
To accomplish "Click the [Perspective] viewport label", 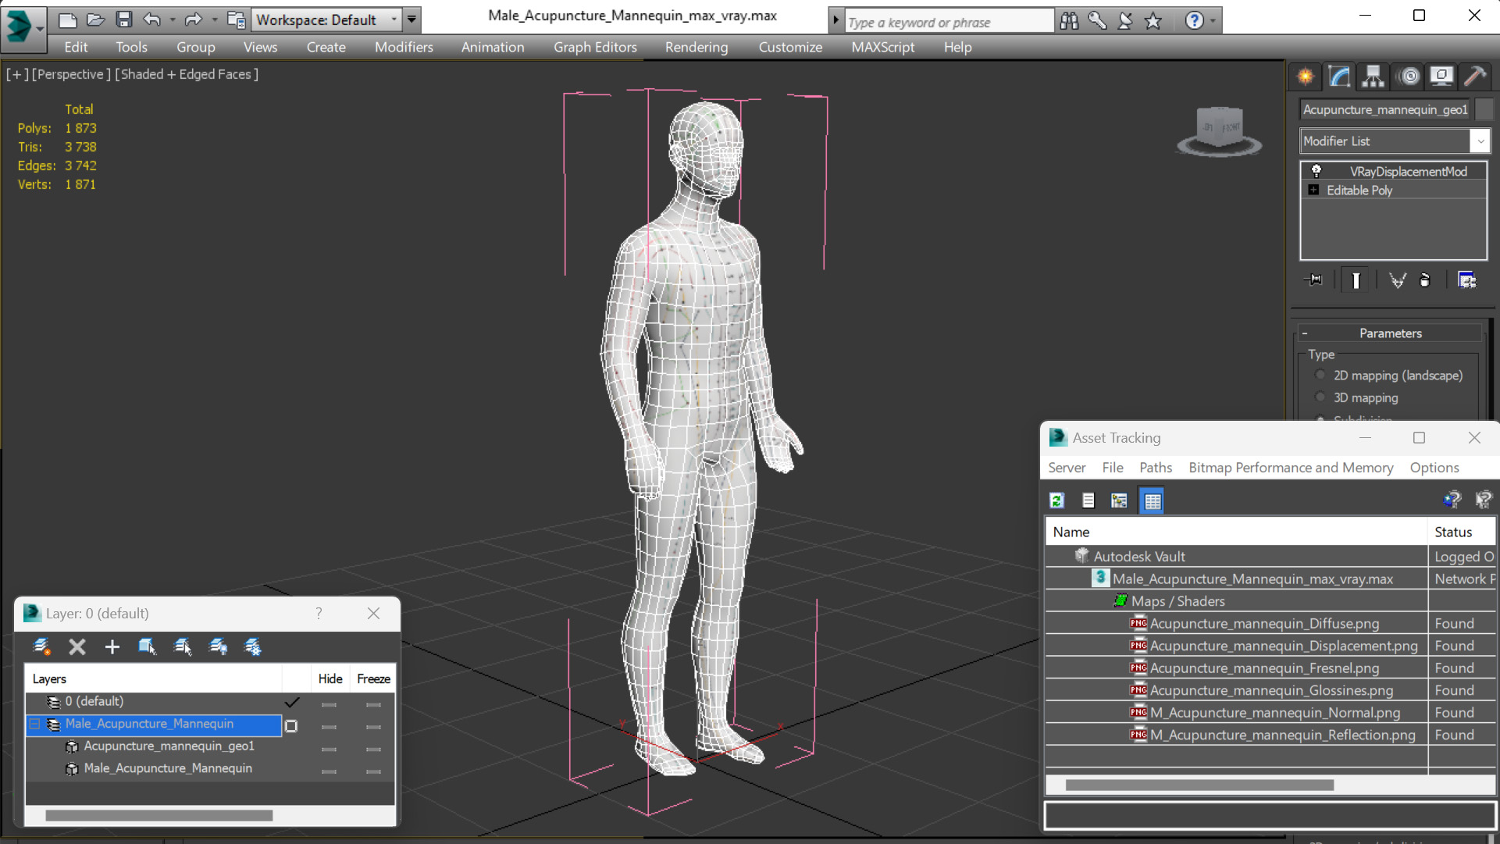I will pos(69,74).
